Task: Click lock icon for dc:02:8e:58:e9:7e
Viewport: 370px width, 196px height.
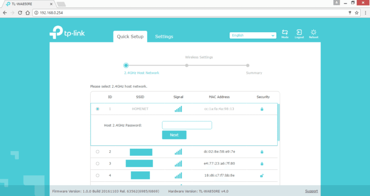Action: coord(261,152)
